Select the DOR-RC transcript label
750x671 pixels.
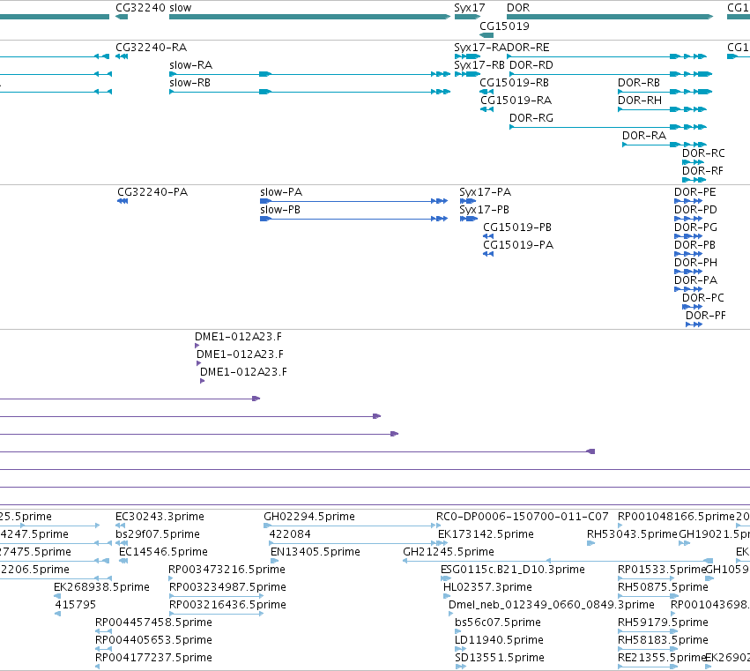click(x=703, y=153)
